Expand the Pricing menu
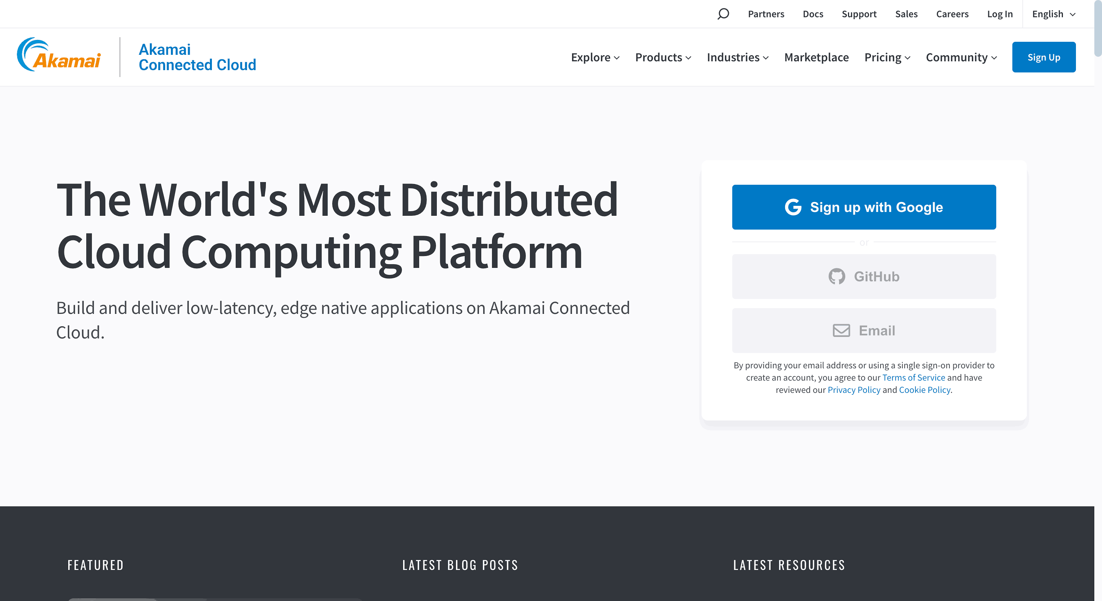Screen dimensions: 1102x601 pyautogui.click(x=887, y=57)
